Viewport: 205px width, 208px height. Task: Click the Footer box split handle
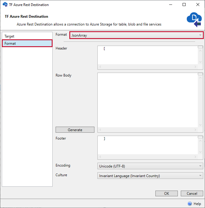(x=201, y=137)
